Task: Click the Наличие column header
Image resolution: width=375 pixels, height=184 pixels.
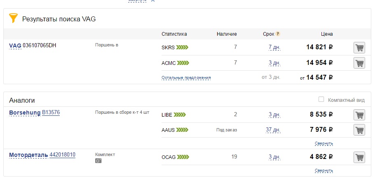Action: coord(227,34)
